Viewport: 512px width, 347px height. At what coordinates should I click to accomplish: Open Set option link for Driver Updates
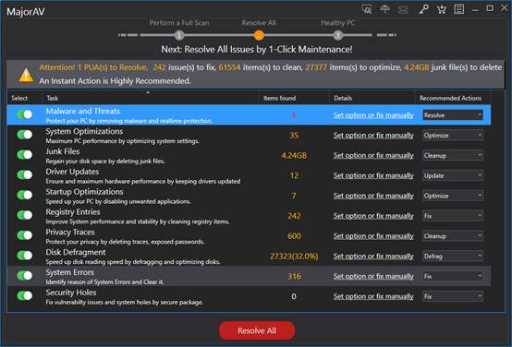pyautogui.click(x=373, y=175)
